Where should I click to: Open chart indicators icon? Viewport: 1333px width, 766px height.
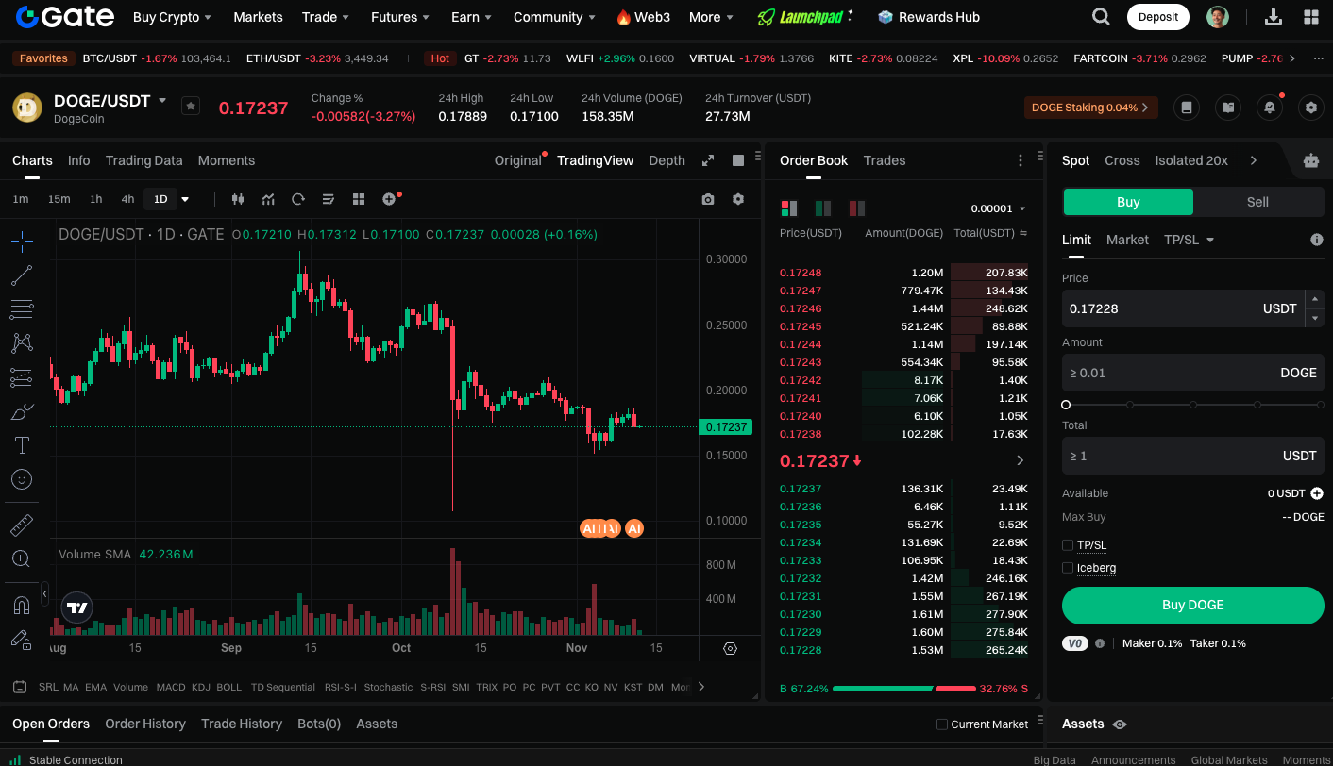pos(268,199)
